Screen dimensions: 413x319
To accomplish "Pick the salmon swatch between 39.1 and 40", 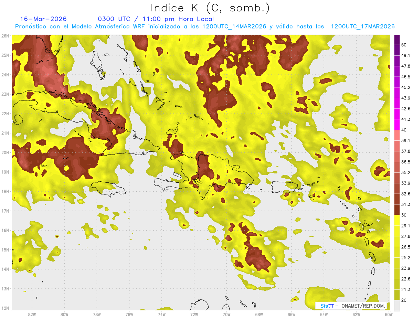I will click(397, 135).
